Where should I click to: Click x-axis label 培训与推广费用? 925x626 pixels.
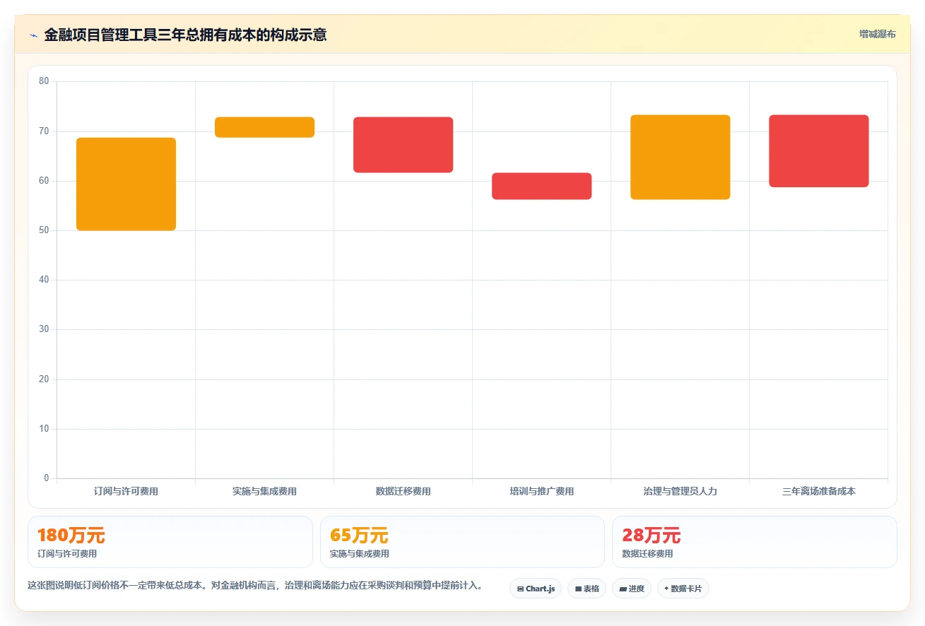(x=541, y=491)
